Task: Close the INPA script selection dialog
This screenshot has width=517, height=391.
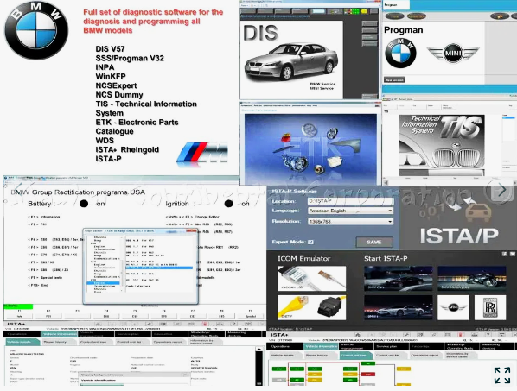Action: pos(191,231)
